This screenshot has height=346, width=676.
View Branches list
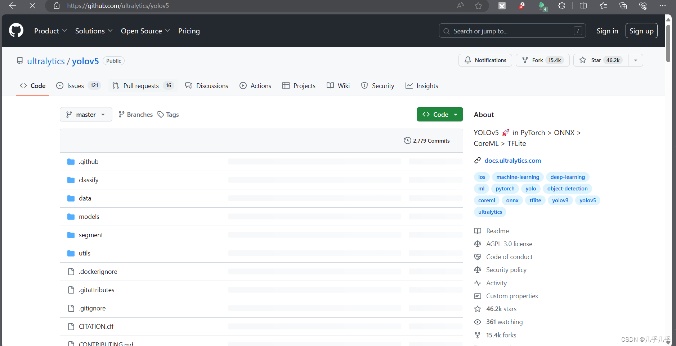click(x=136, y=114)
